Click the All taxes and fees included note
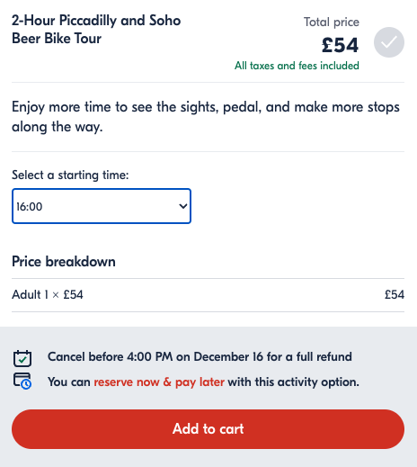417x467 pixels. click(297, 66)
